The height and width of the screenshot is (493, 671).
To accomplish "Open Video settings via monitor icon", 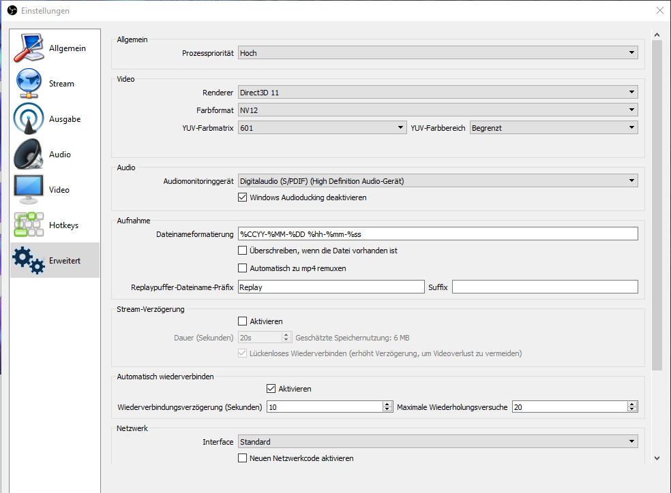I will tap(28, 190).
